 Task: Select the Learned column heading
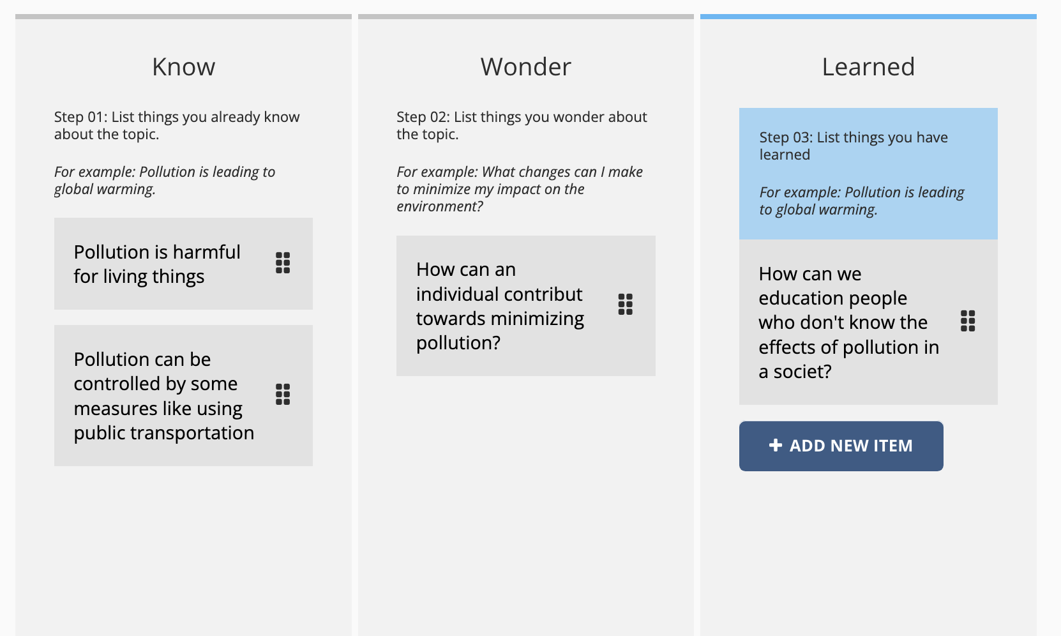[x=868, y=67]
